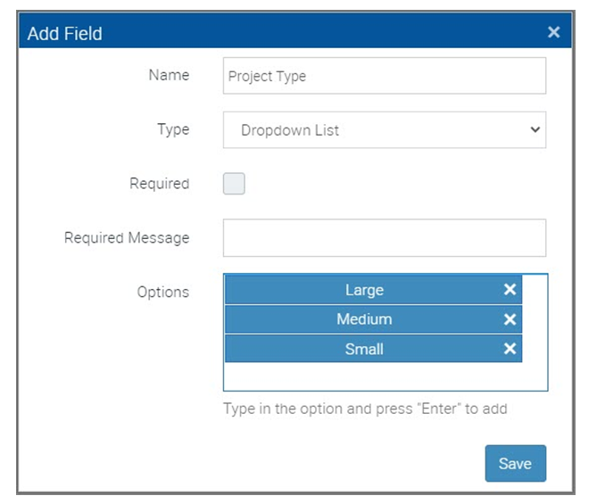This screenshot has width=605, height=504.
Task: Save the new field
Action: click(x=516, y=463)
